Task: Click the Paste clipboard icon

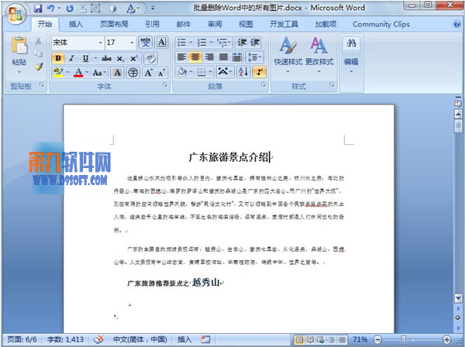Action: tap(19, 46)
